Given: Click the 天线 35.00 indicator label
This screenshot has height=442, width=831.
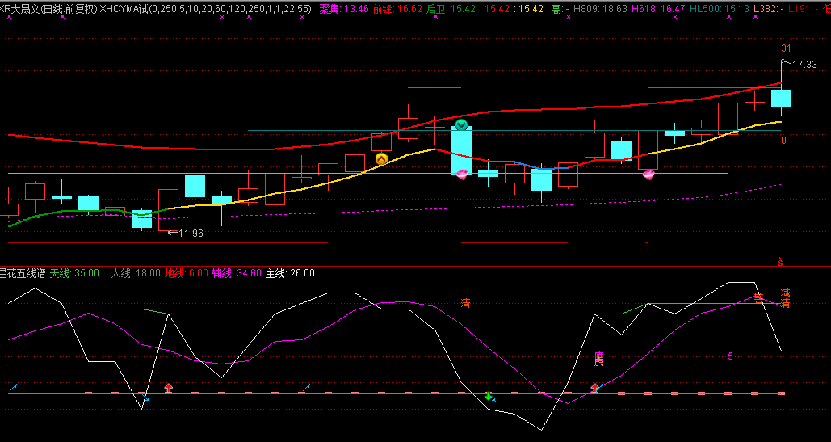Looking at the screenshot, I should click(74, 273).
